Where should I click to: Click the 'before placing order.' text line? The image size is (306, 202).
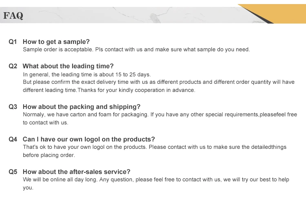click(x=49, y=155)
